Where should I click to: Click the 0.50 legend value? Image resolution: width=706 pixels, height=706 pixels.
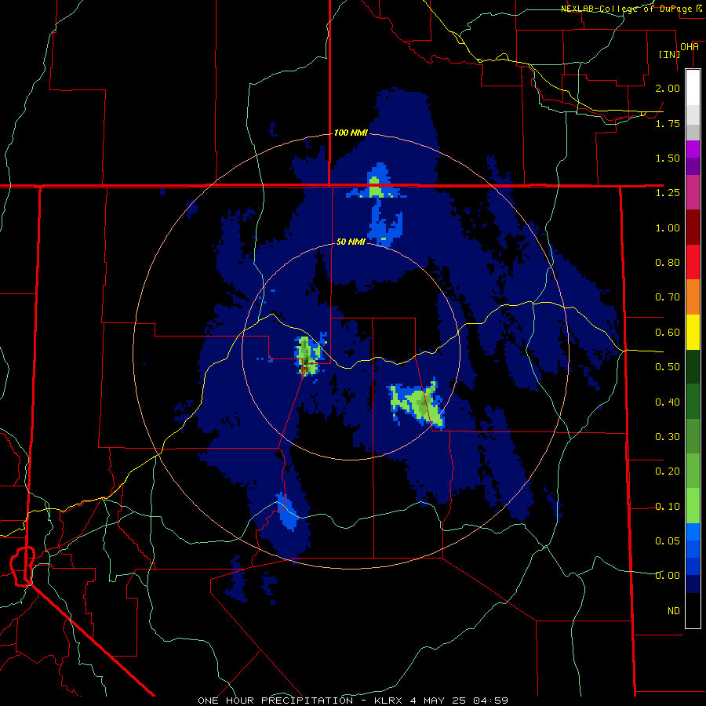point(668,367)
